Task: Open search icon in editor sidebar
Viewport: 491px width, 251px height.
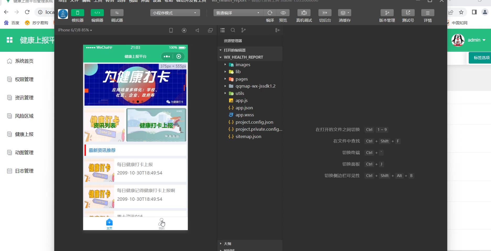Action: click(x=233, y=30)
